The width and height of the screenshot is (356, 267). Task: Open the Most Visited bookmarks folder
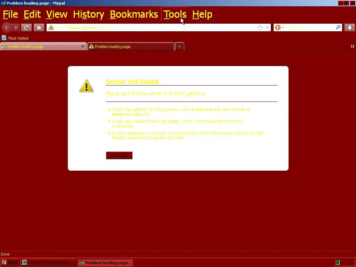[x=15, y=38]
